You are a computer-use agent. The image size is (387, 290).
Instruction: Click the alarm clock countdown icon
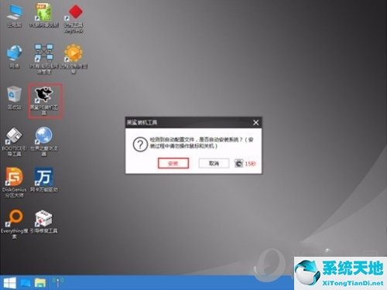tap(238, 163)
